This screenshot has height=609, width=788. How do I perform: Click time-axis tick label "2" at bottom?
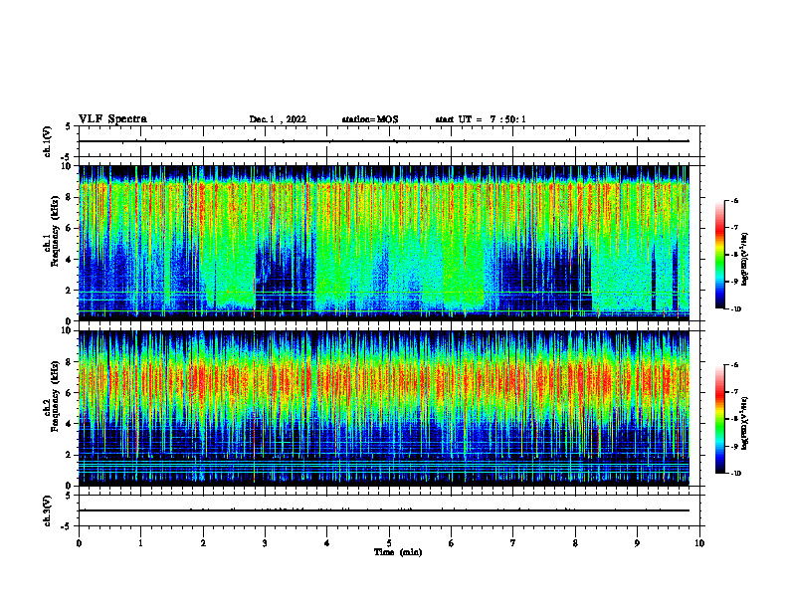203,543
